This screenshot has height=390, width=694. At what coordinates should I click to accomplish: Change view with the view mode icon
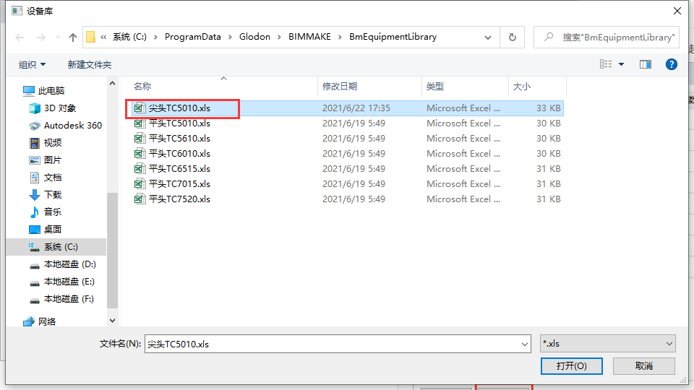[x=606, y=64]
